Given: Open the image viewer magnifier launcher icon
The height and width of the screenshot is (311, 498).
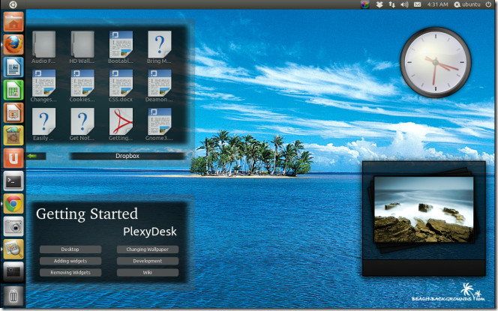Looking at the screenshot, I should (13, 250).
